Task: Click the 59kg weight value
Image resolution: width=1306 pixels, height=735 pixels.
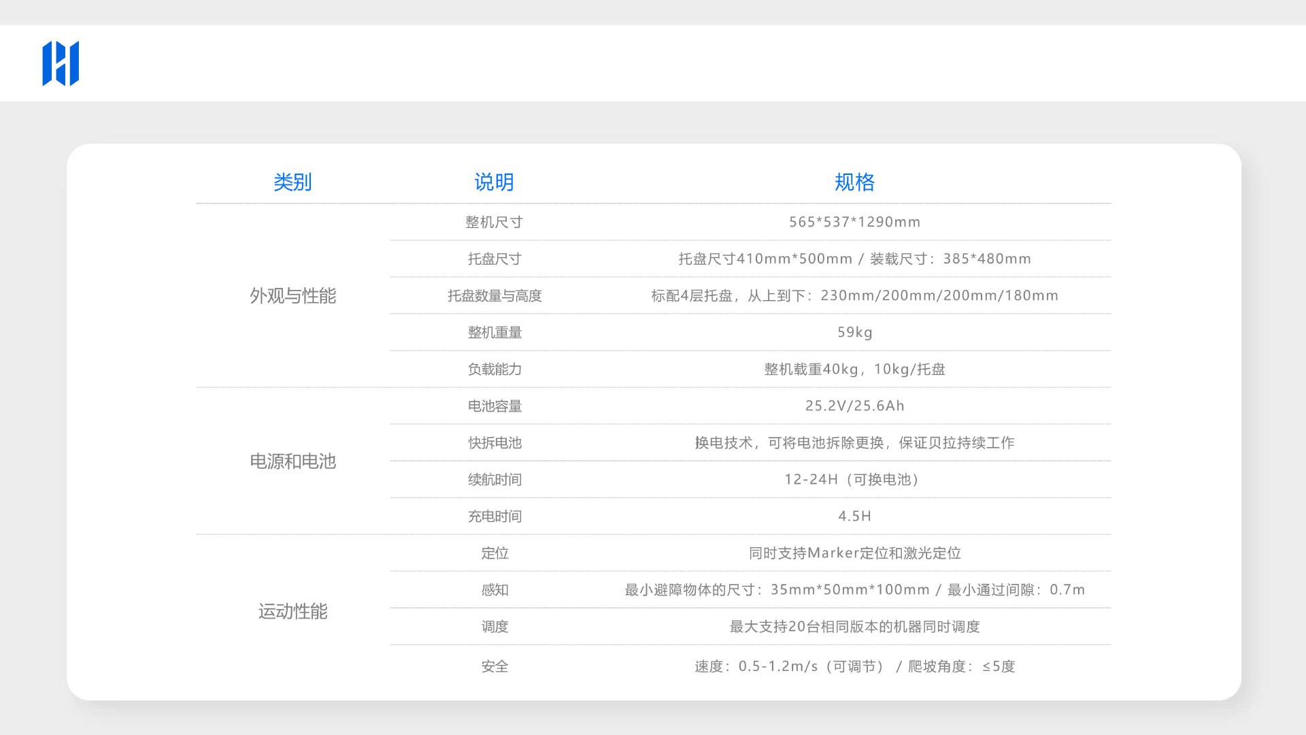Action: click(x=854, y=333)
